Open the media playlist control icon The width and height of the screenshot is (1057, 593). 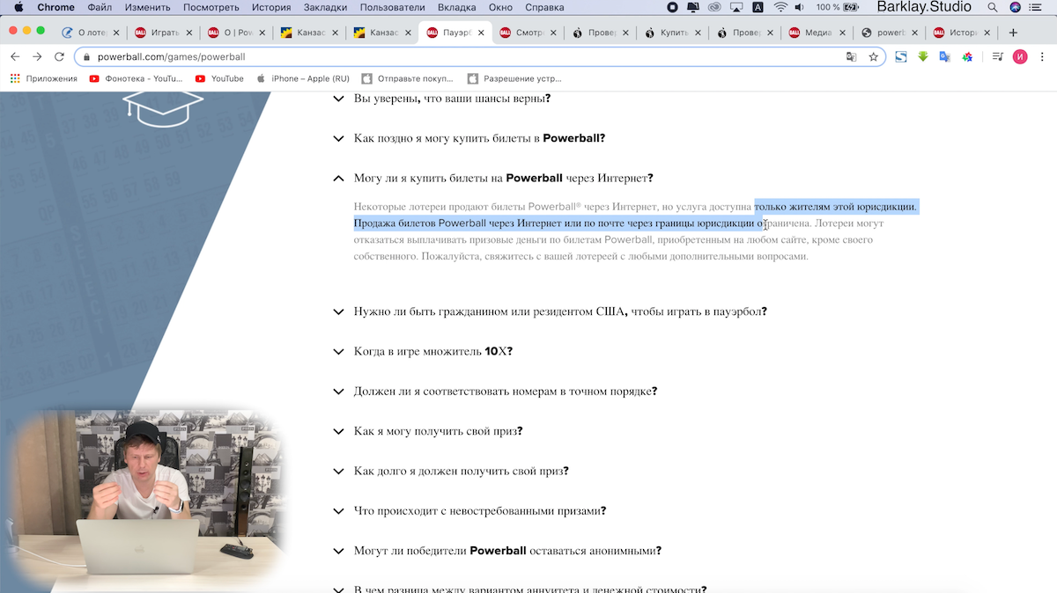(x=997, y=56)
